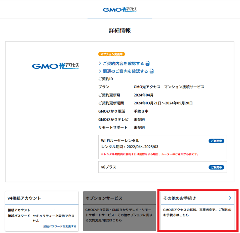
Task: Click ご利用中 badge in Wi-Fiルーターレンタル row
Action: (x=216, y=141)
